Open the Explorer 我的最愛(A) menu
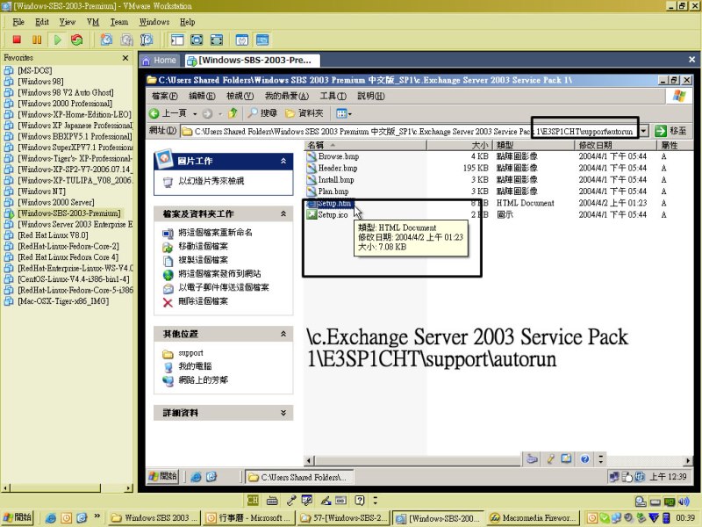Screen dimensions: 702x527 coord(287,96)
